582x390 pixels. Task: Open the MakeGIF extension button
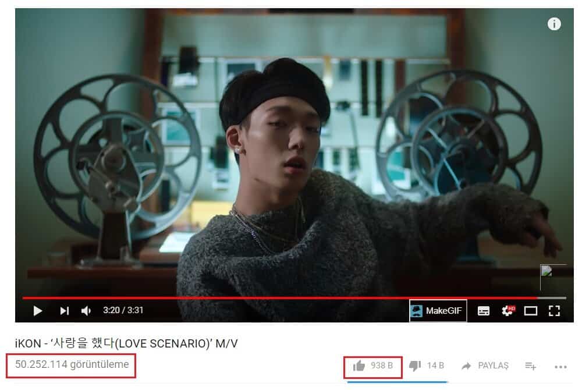click(438, 311)
